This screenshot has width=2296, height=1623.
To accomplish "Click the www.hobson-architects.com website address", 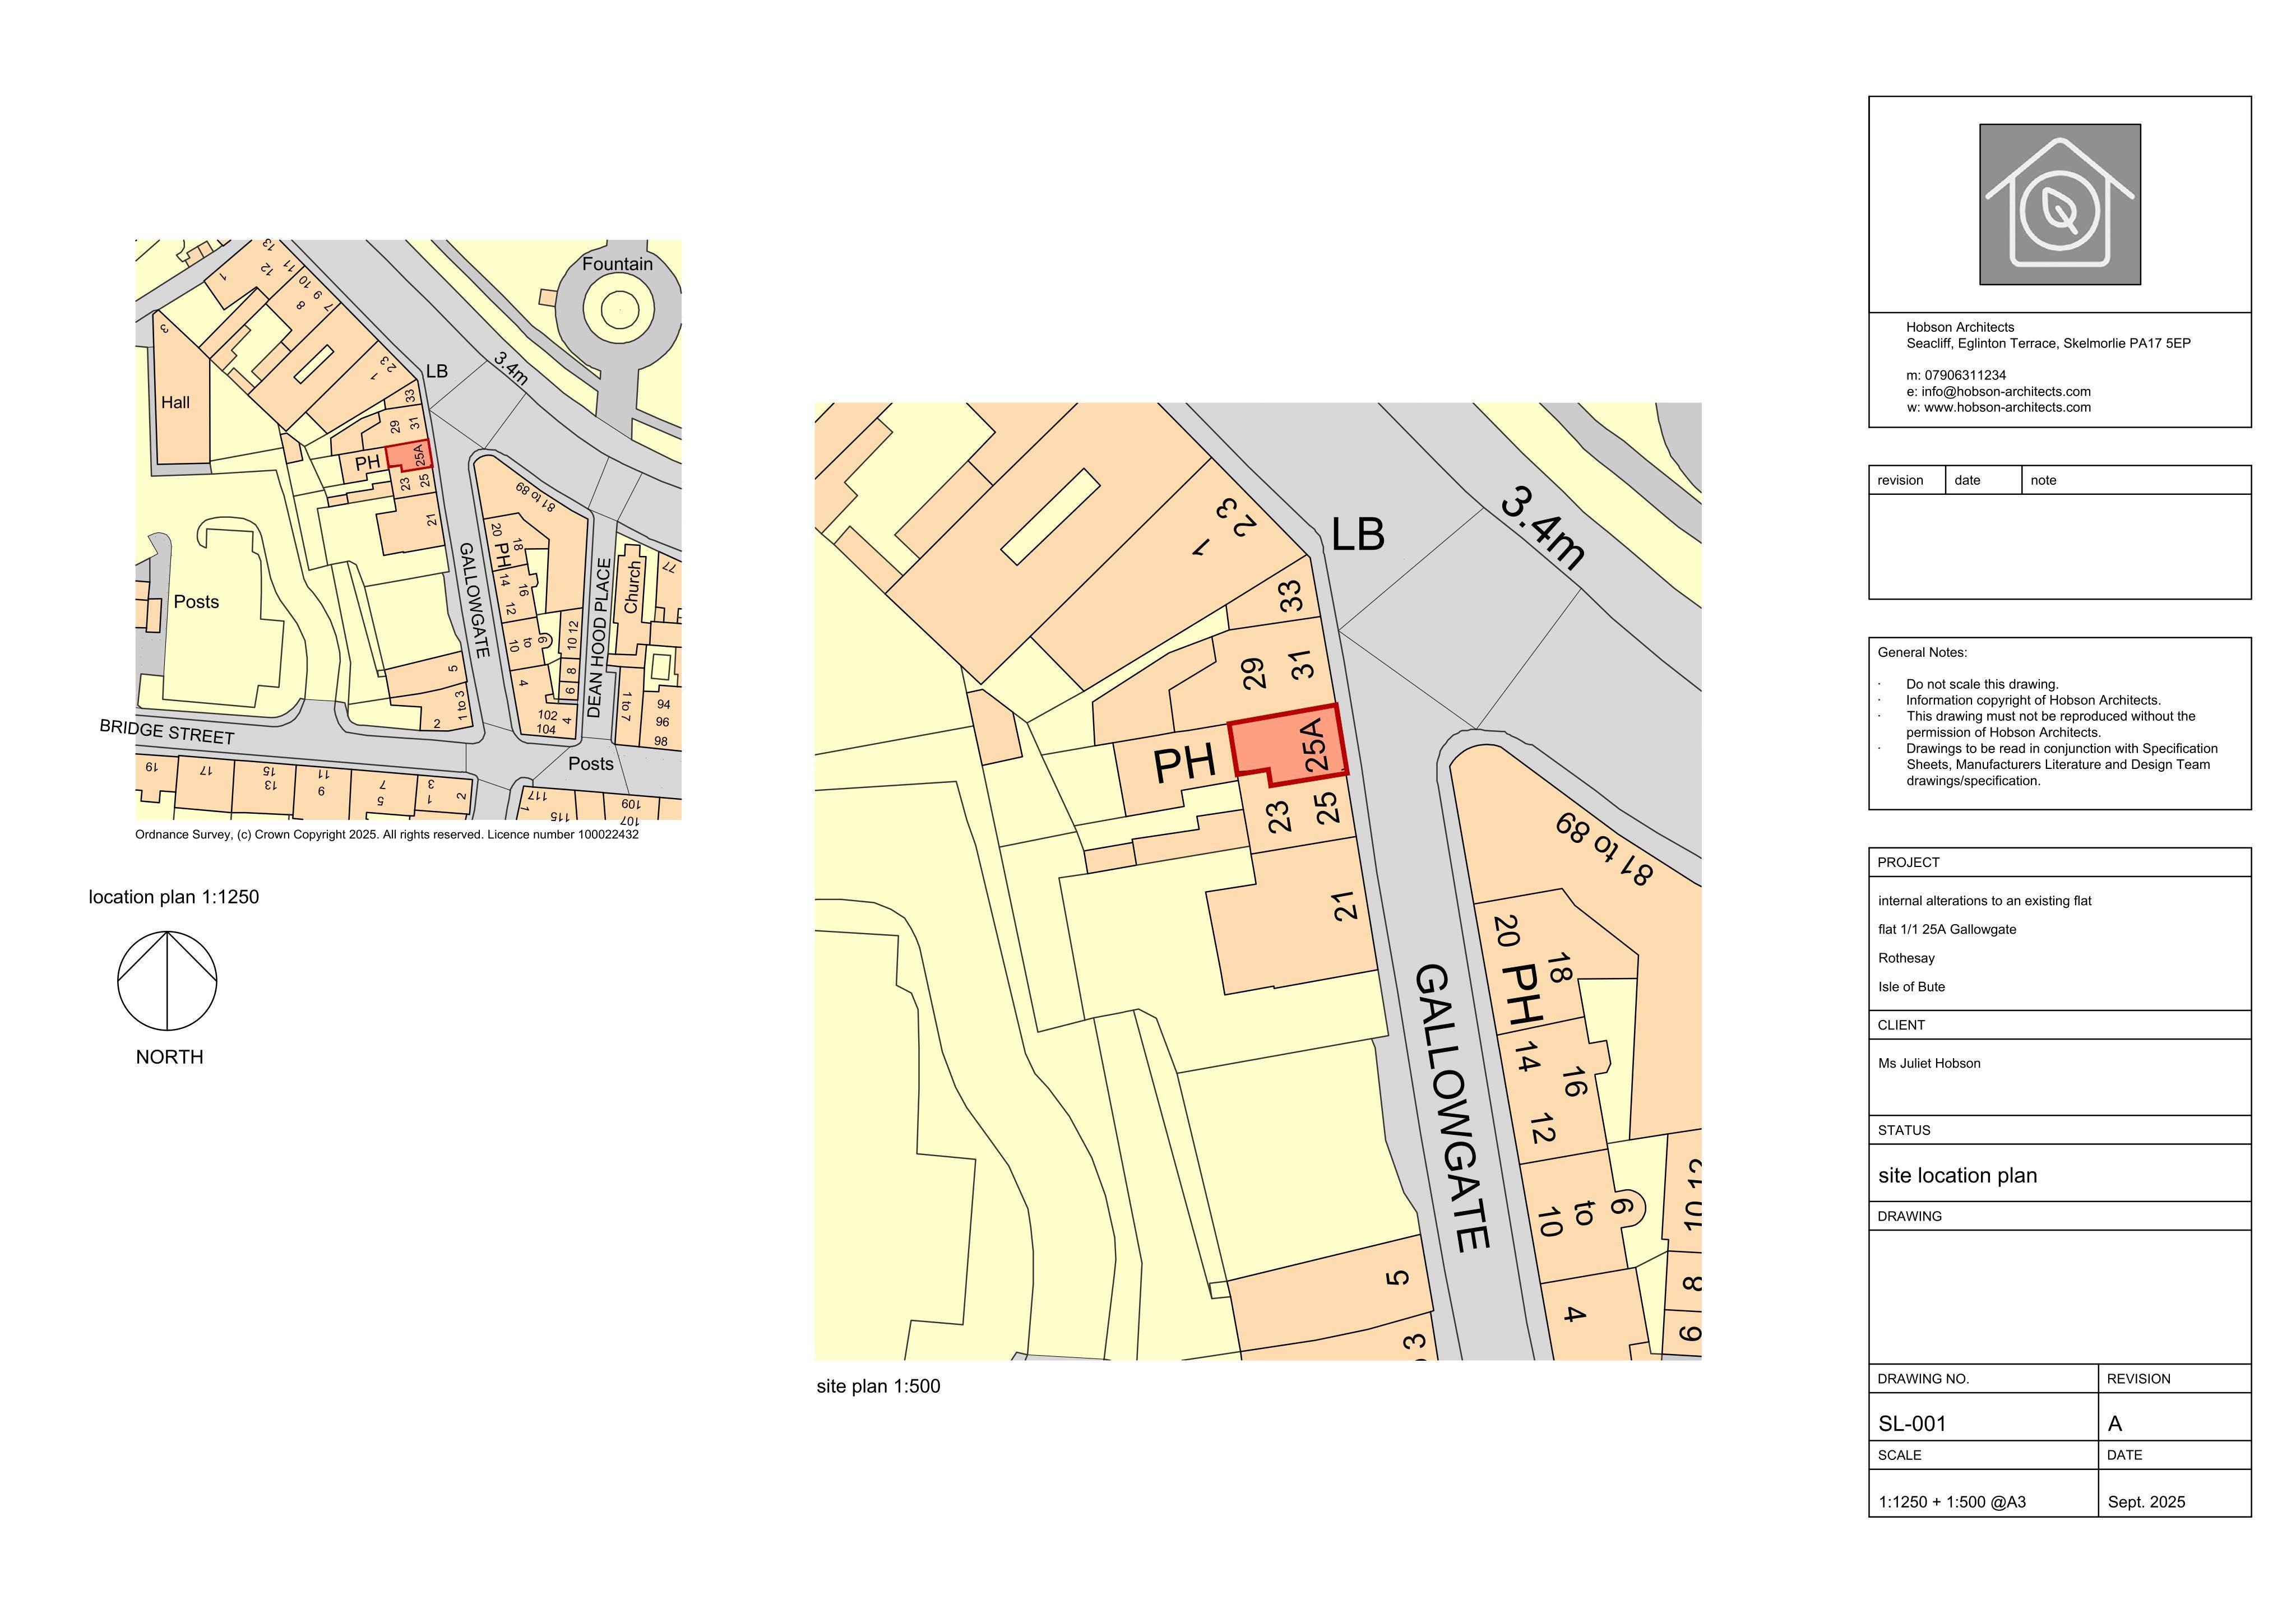I will [x=2007, y=407].
